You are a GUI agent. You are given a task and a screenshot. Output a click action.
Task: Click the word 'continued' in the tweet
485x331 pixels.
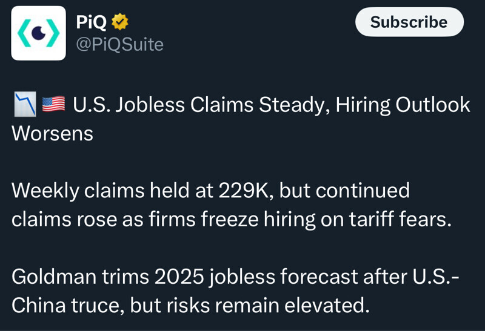[x=363, y=191]
